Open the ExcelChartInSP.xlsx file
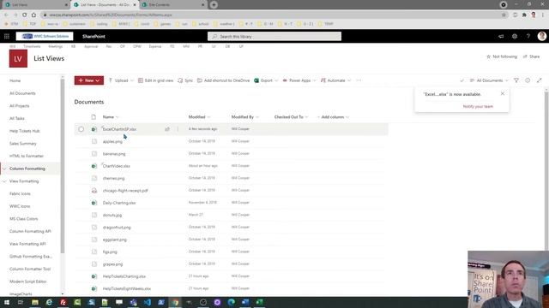The image size is (549, 308). [119, 129]
